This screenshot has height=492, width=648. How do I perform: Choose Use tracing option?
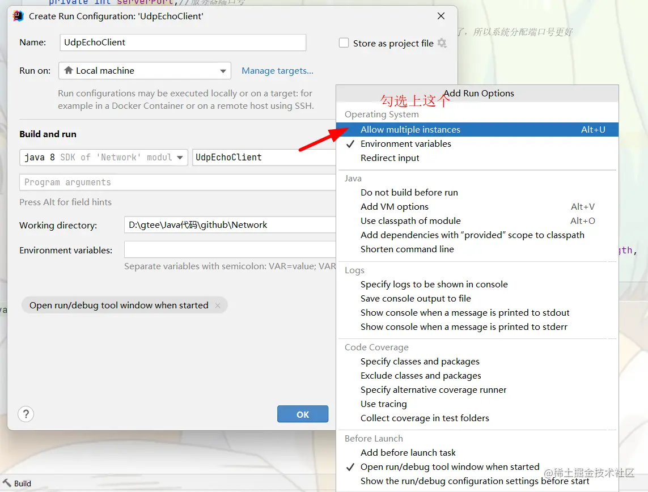(477, 404)
